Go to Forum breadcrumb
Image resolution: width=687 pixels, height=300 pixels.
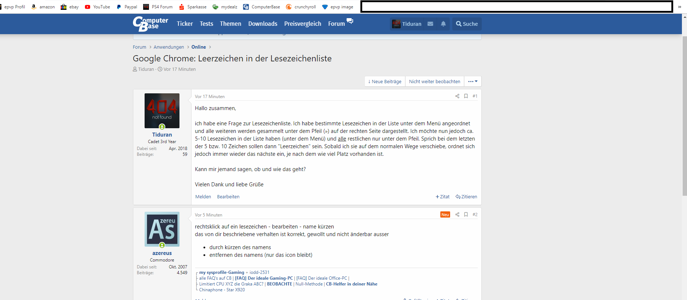140,47
